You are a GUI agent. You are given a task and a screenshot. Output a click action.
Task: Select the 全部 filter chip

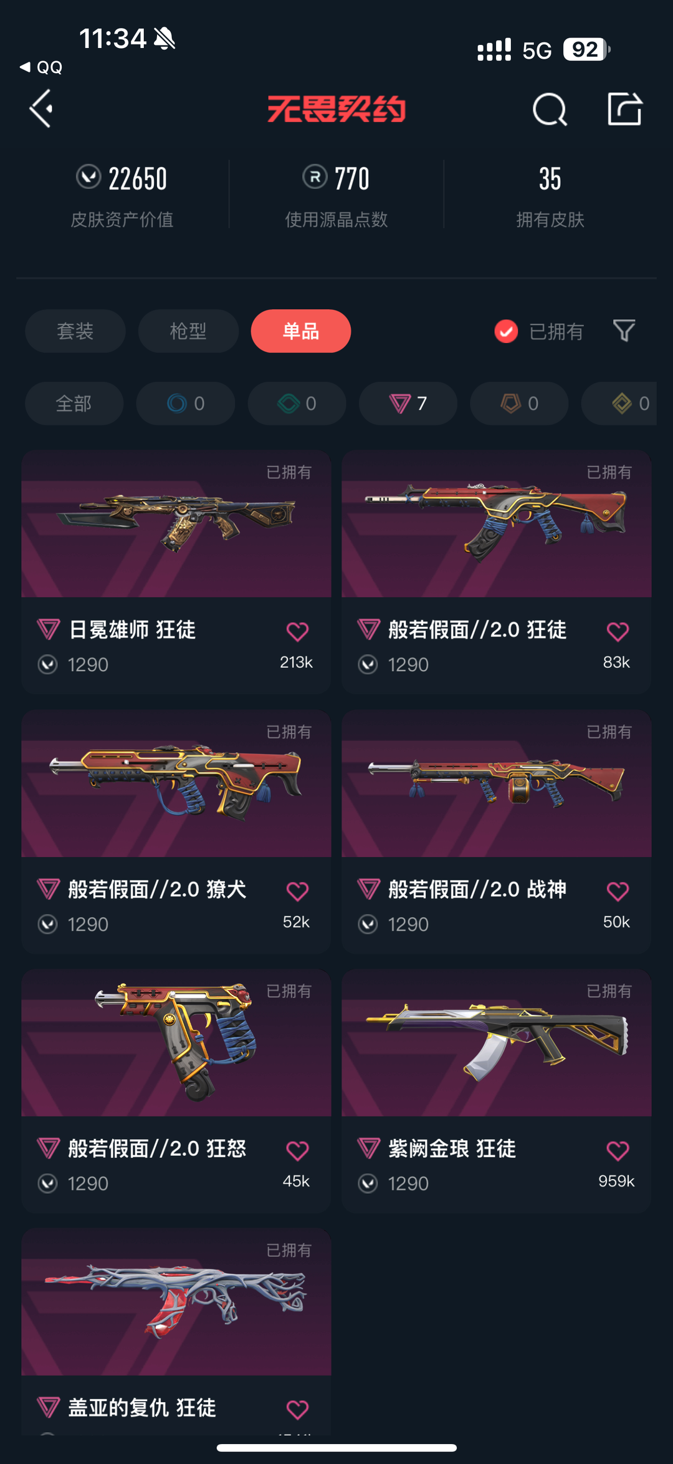(x=74, y=404)
